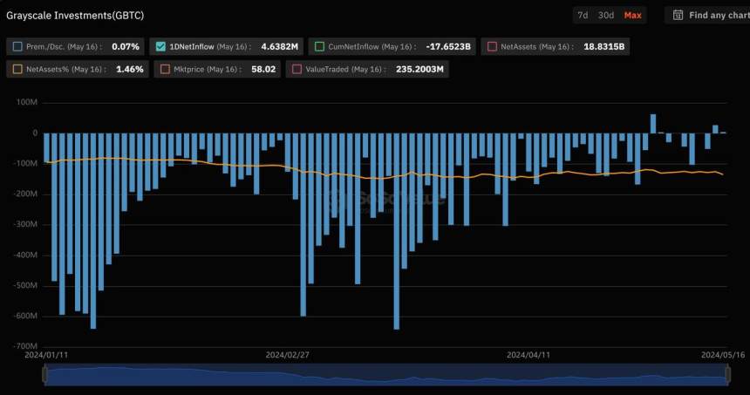Viewport: 750px width, 395px height.
Task: Select the Max time range tab
Action: pyautogui.click(x=632, y=15)
